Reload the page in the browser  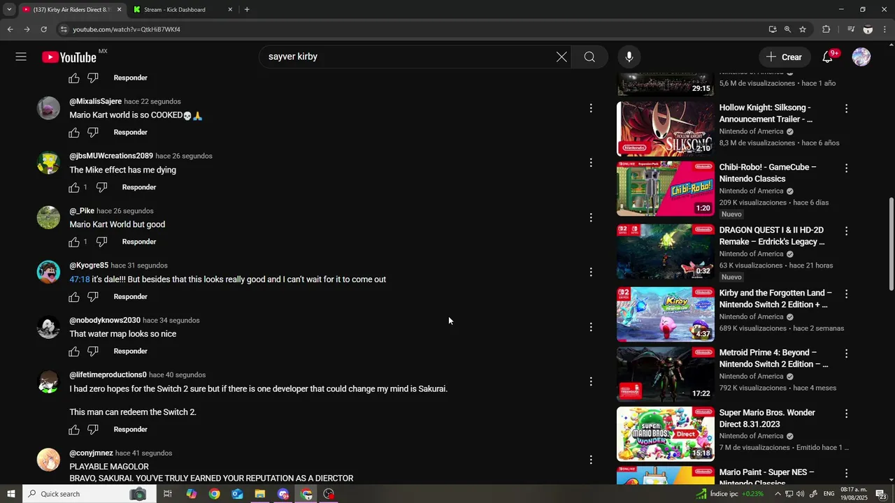43,29
